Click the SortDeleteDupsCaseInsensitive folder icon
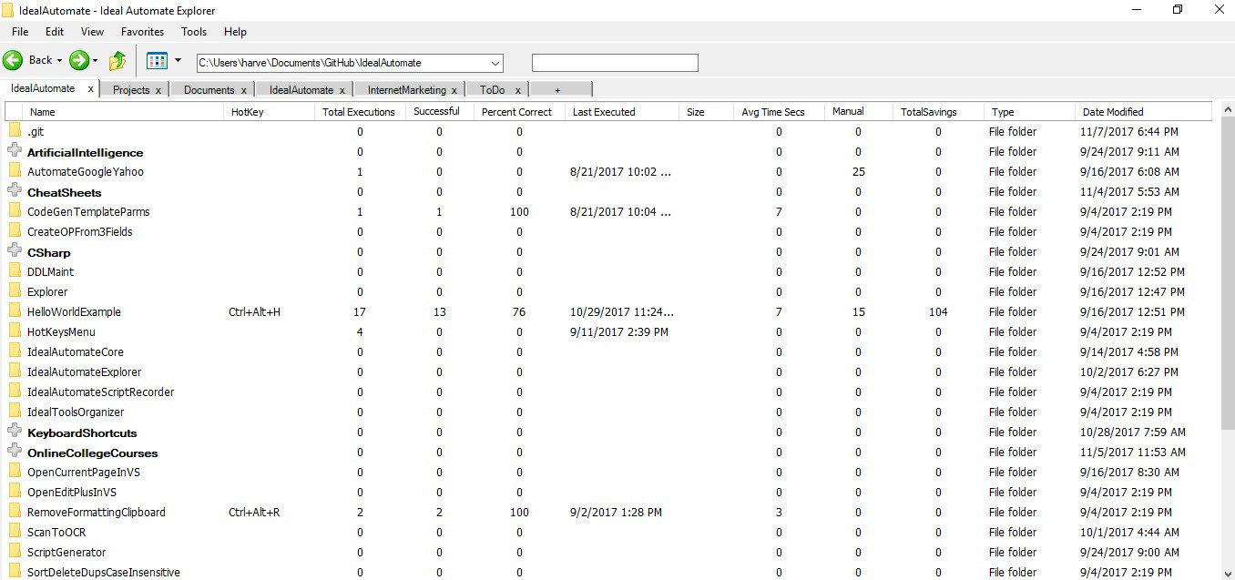Screen dimensions: 1235x580 [x=15, y=572]
